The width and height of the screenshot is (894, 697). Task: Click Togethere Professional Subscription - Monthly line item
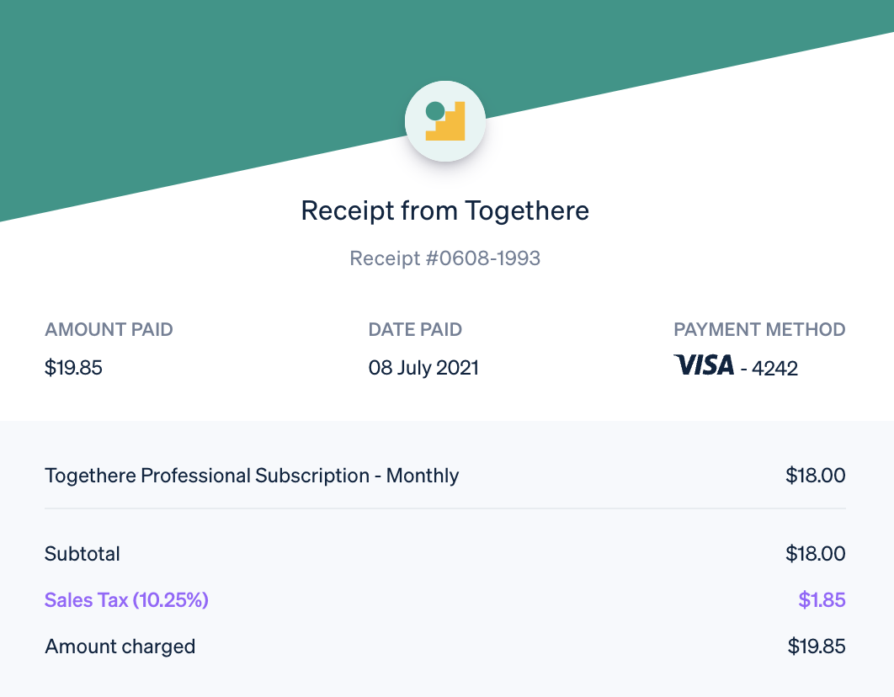tap(252, 476)
